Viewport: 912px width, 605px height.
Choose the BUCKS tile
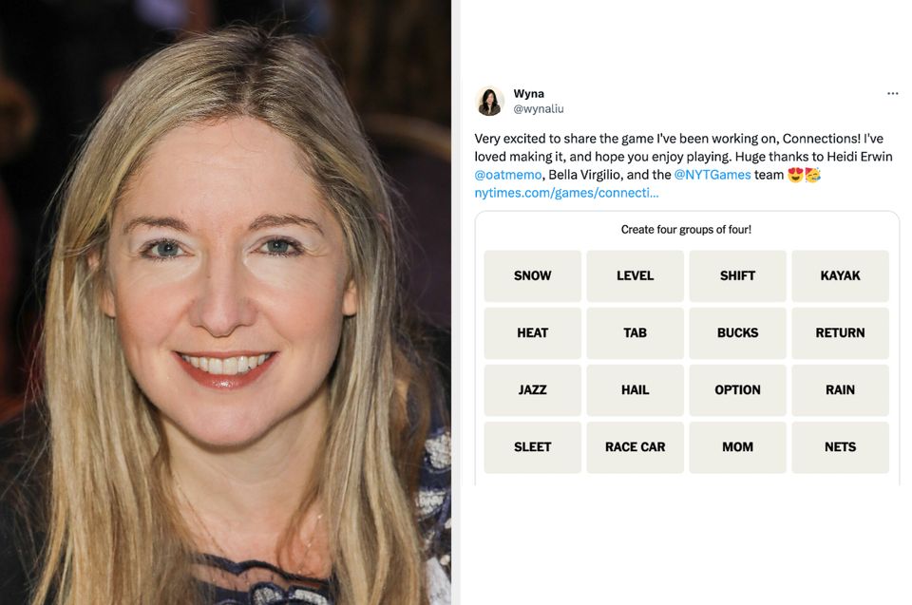click(x=737, y=332)
